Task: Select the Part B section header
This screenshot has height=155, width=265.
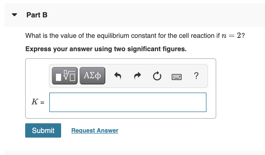Action: click(37, 15)
